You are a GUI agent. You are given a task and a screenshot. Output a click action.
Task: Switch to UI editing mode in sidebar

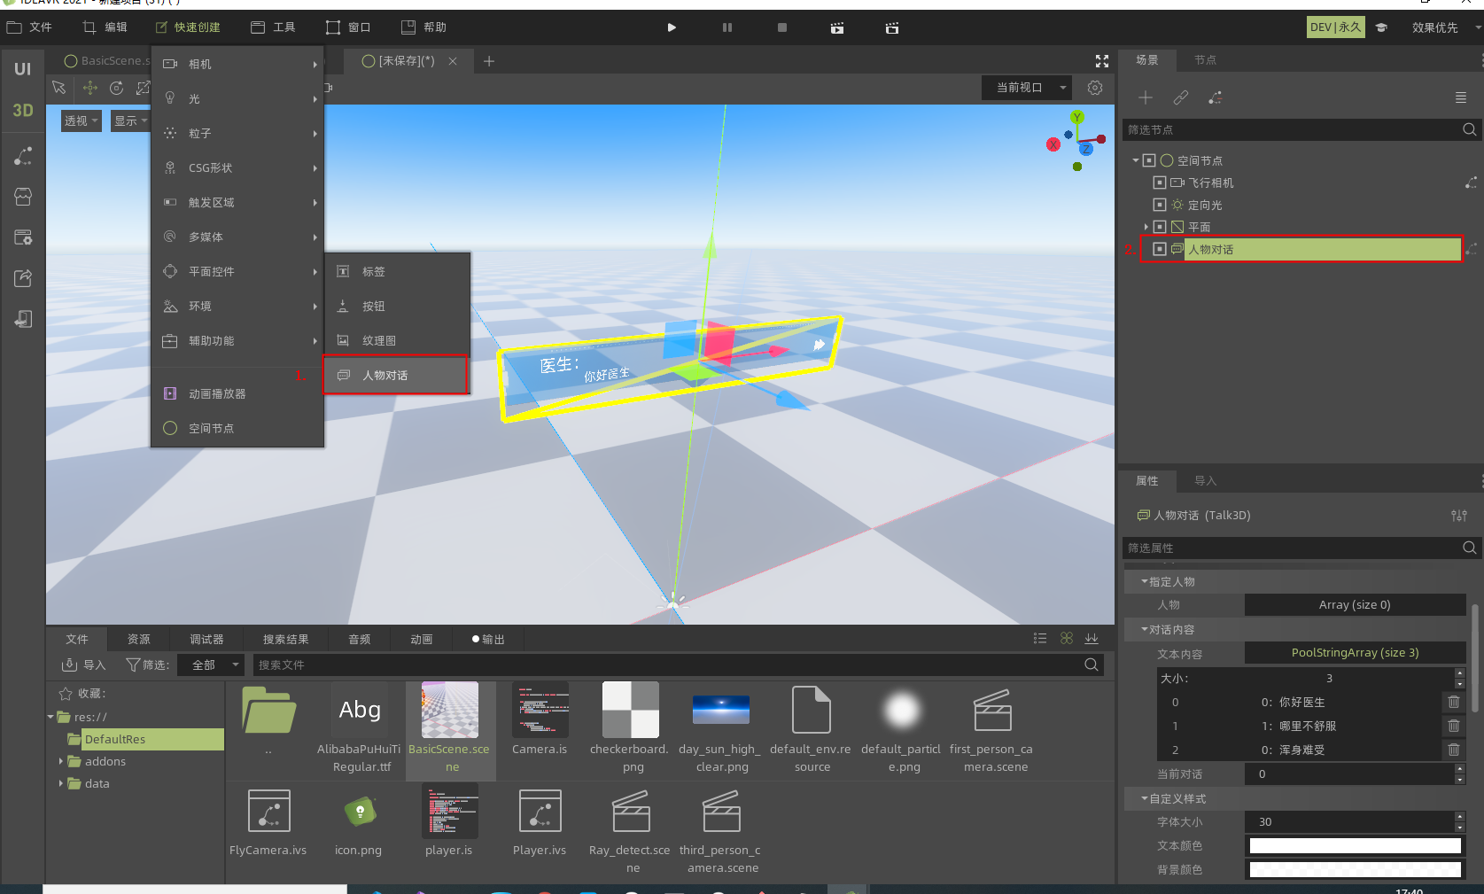(23, 69)
